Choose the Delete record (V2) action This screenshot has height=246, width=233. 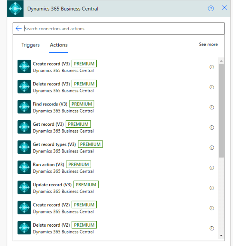51,225
